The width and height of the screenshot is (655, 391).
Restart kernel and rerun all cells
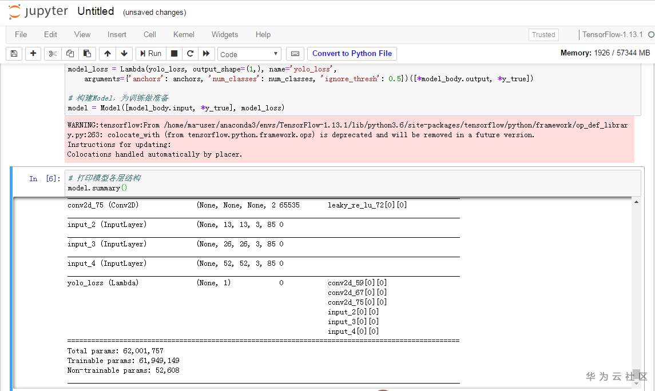[206, 53]
